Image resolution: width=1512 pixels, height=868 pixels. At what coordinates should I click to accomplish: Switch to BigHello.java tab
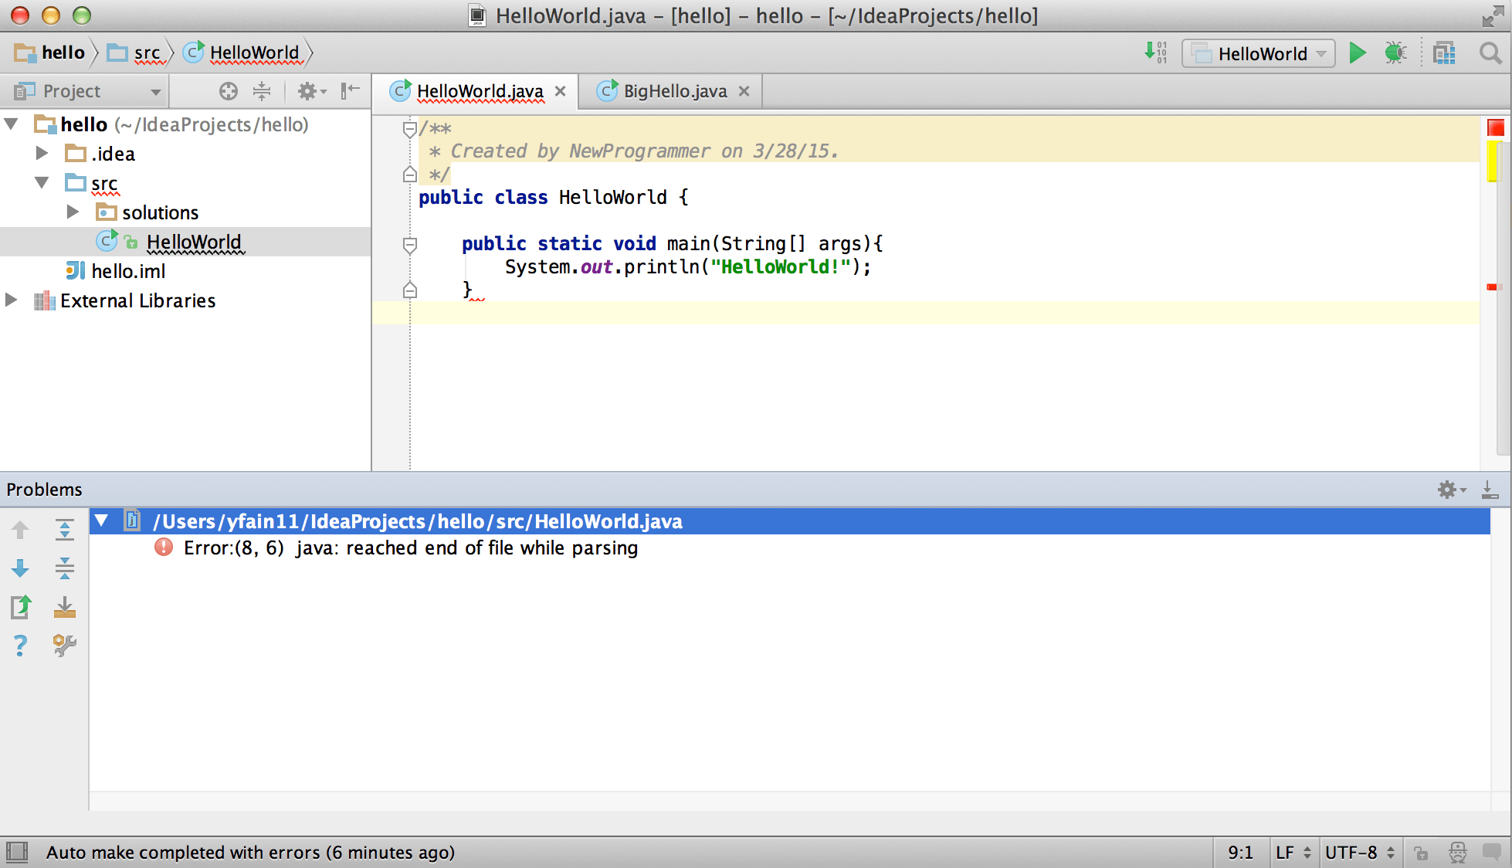click(x=674, y=91)
